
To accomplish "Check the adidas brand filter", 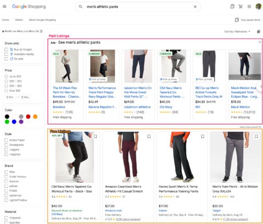I will pos(6,186).
